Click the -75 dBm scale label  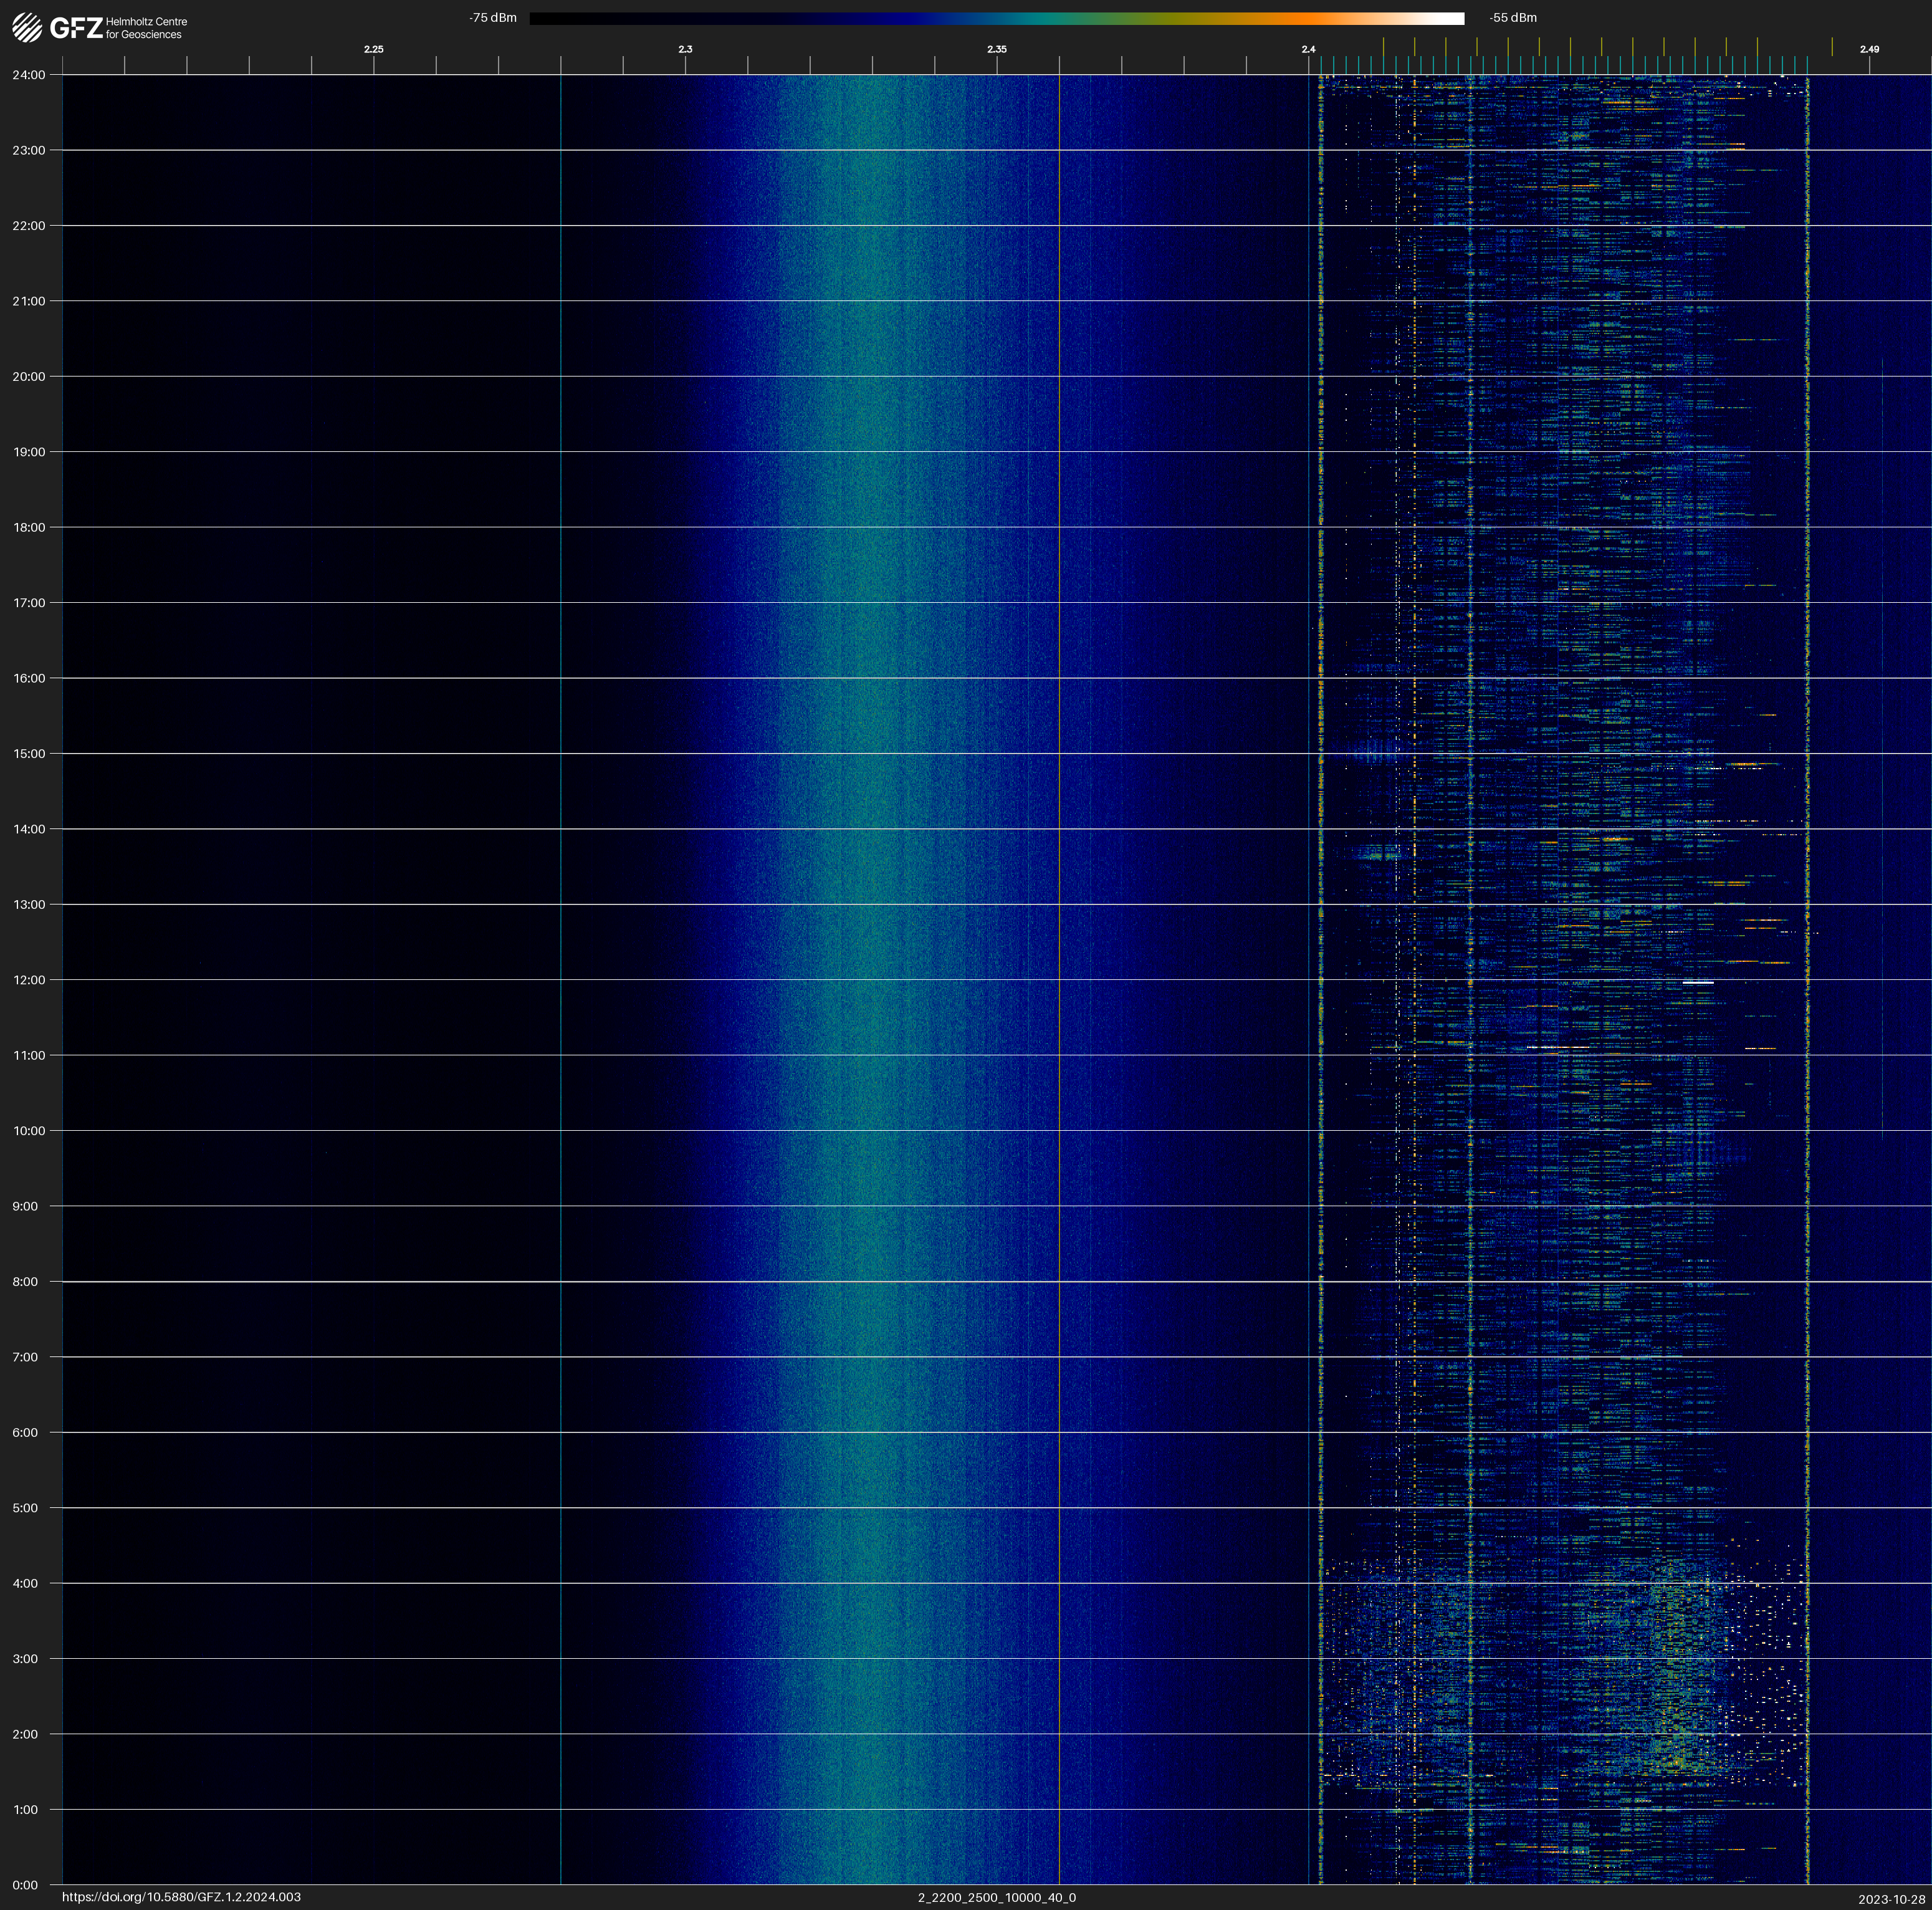[x=493, y=18]
